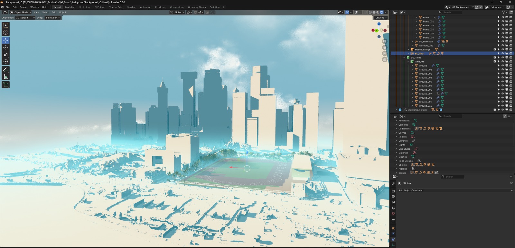The image size is (515, 248).
Task: Open the Tool settings properties tab
Action: tap(393, 184)
